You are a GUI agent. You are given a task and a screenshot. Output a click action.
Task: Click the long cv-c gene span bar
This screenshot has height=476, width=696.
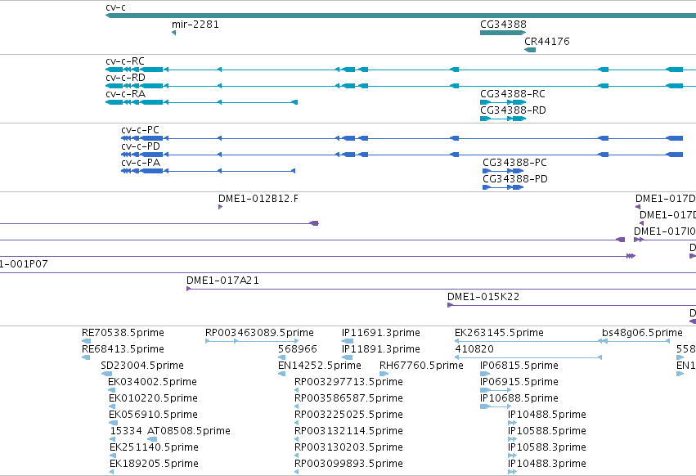[401, 16]
